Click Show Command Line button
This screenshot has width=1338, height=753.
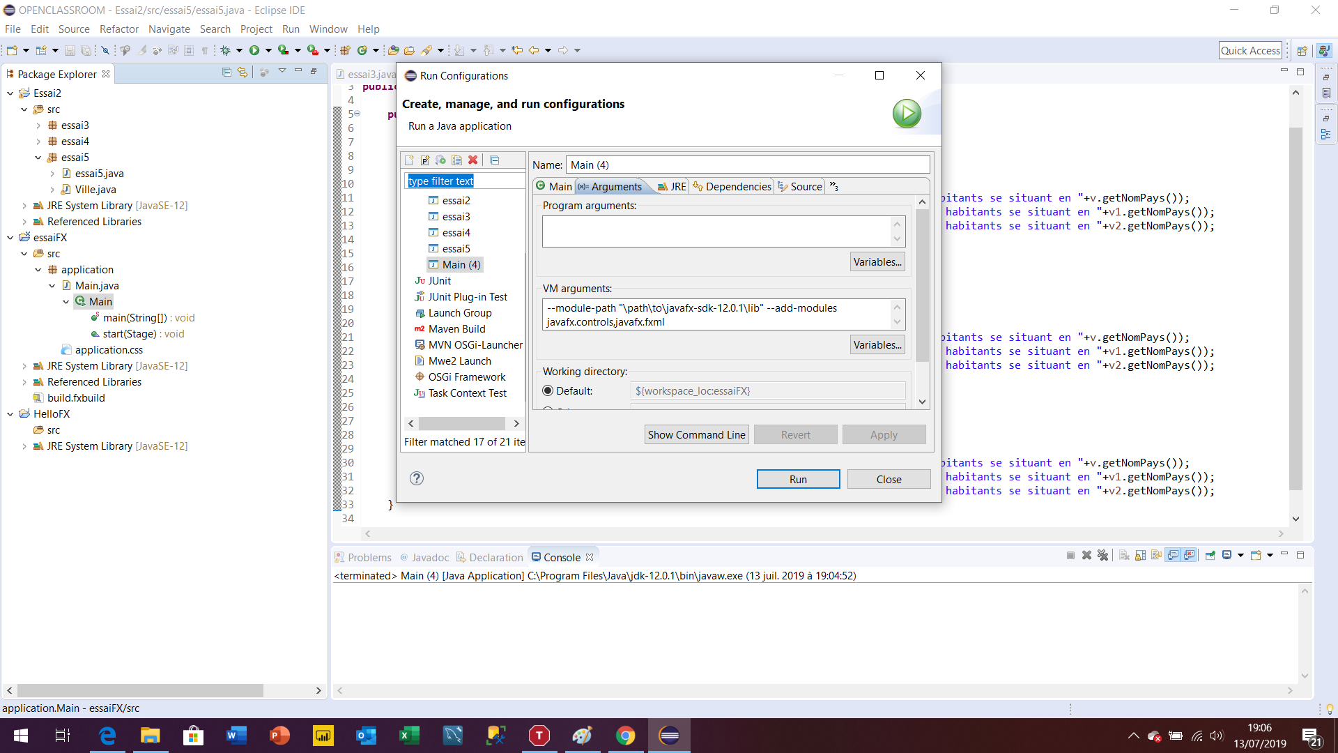[x=697, y=435]
